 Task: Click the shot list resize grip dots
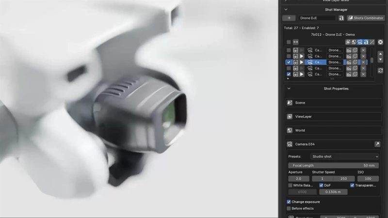coord(332,79)
